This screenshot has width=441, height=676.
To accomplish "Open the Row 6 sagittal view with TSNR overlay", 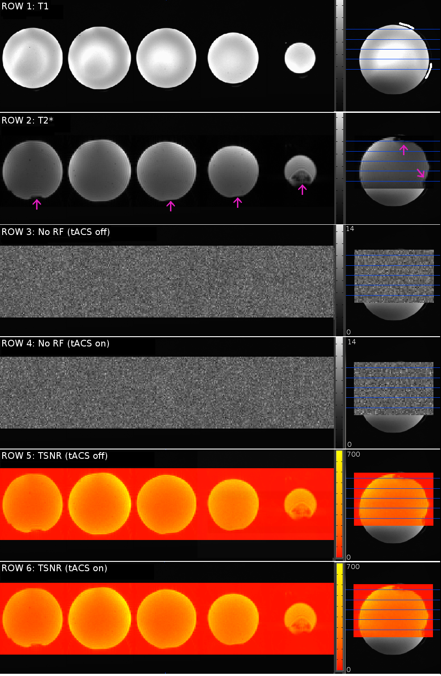I will [394, 619].
